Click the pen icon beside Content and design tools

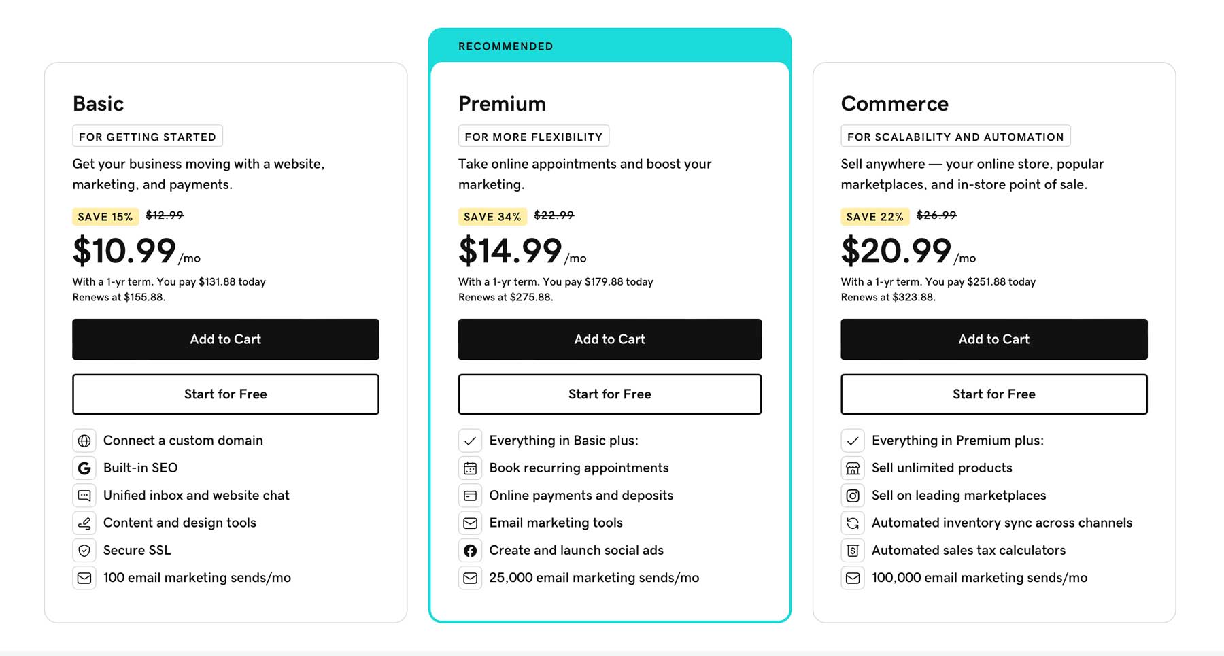click(x=84, y=523)
